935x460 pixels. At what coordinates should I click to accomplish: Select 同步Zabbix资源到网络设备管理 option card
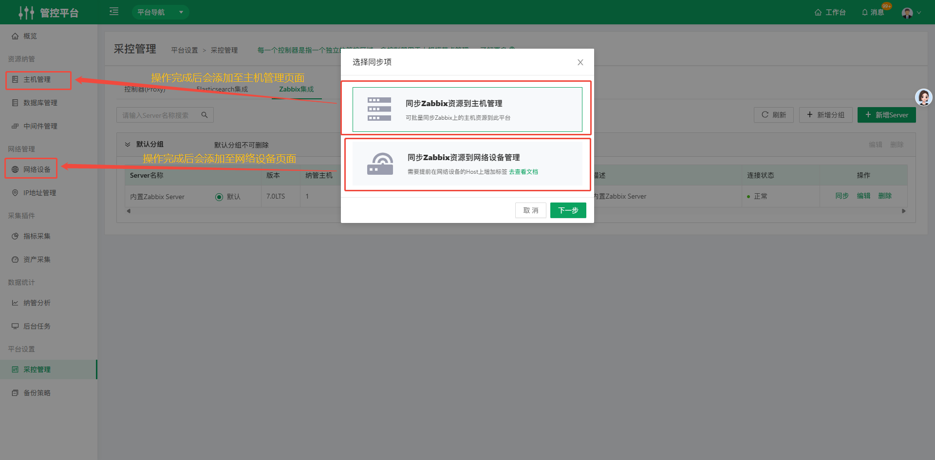pyautogui.click(x=467, y=164)
